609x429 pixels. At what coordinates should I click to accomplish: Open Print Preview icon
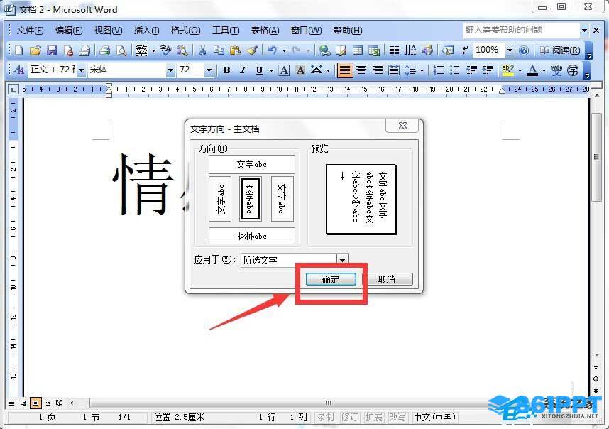121,50
